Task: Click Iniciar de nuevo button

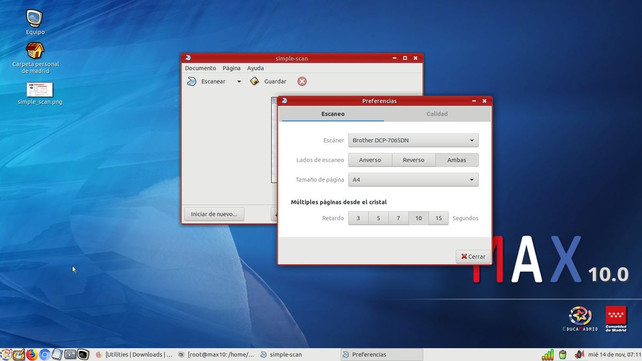Action: pos(214,214)
